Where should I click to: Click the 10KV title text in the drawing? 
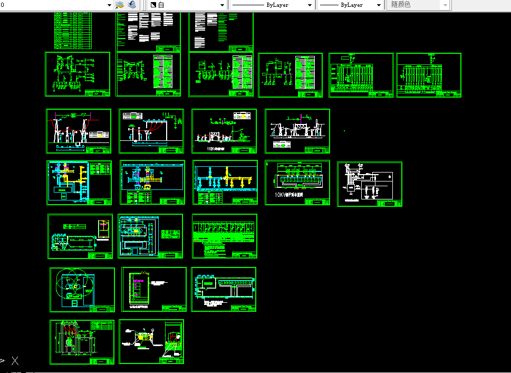click(289, 195)
